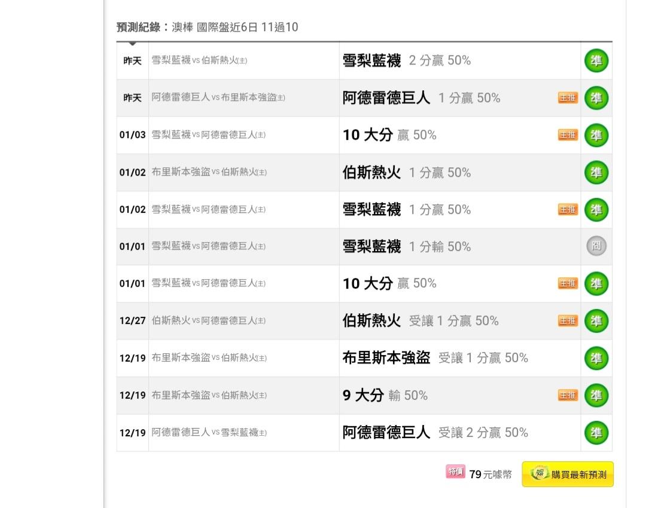Select 01/02 布里斯本強盜 vs 伯斯熱火 match
646x508 pixels.
pyautogui.click(x=209, y=172)
